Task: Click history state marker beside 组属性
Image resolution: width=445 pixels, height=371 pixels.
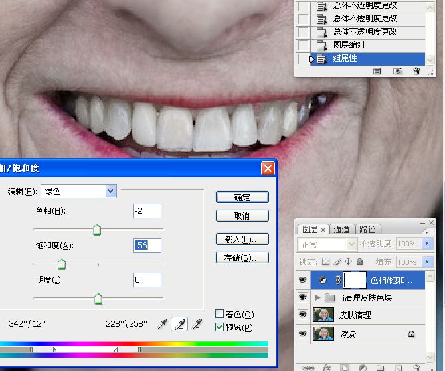Action: point(311,59)
